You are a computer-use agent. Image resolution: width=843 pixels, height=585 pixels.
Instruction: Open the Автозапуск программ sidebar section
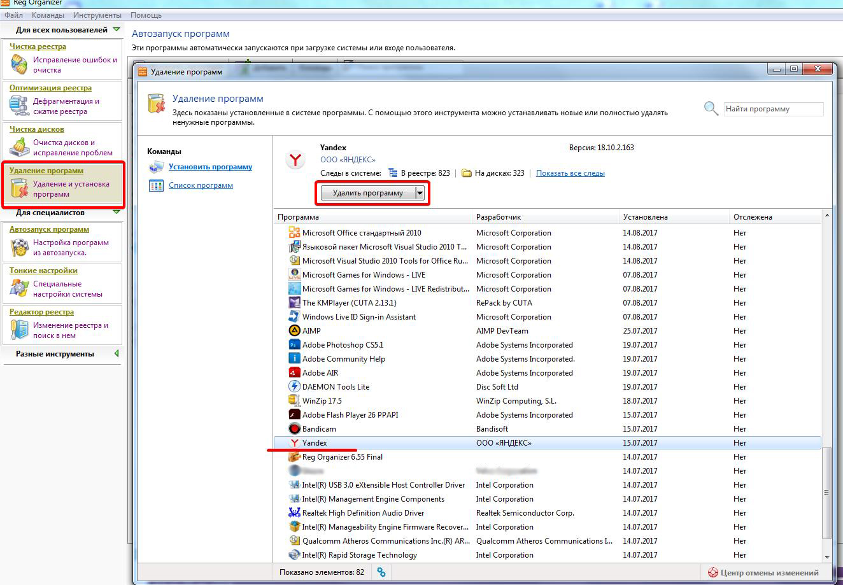click(49, 229)
